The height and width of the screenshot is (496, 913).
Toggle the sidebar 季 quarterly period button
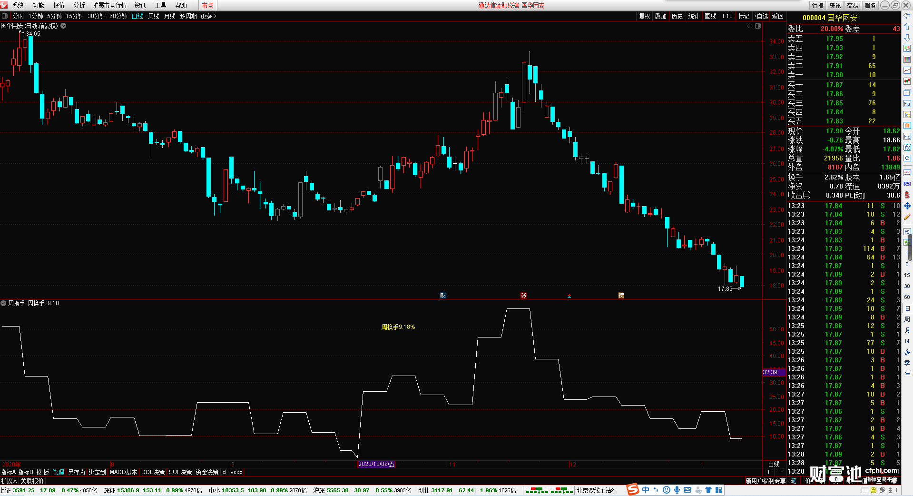(907, 363)
